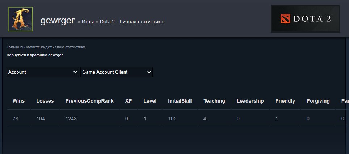Click the Dota 2 - Личная статистика breadcrumb
The height and width of the screenshot is (154, 349).
[131, 22]
